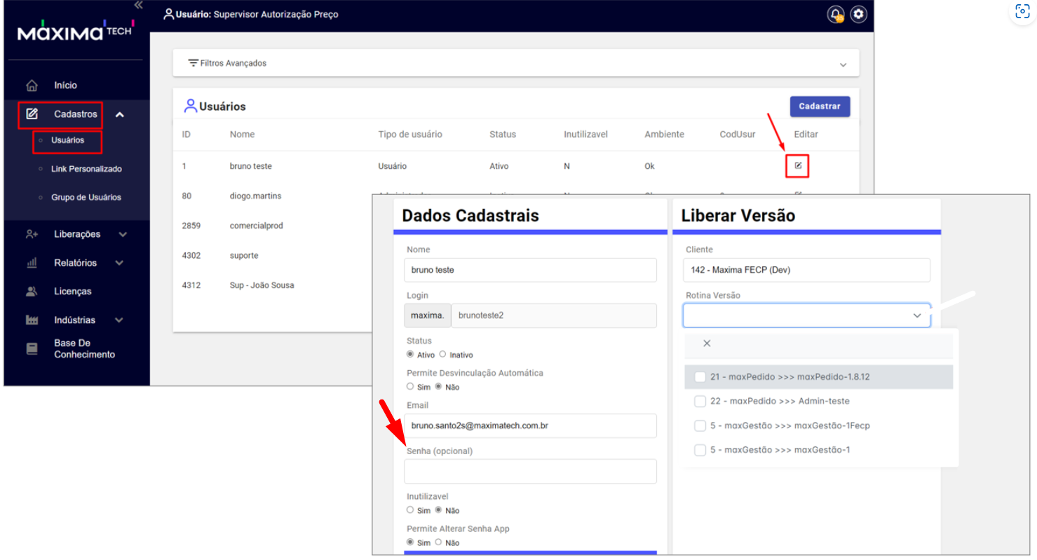This screenshot has height=560, width=1037.
Task: Check the 22 - maxPedido Admin-teste checkbox
Action: 700,402
